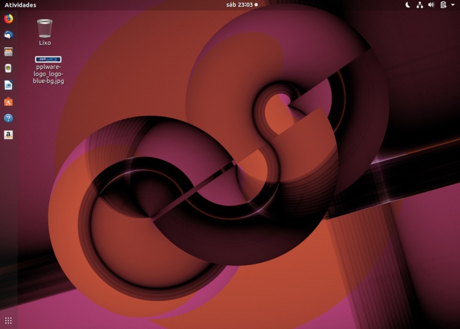Toggle night light via the moon indicator
The height and width of the screenshot is (329, 460).
click(x=407, y=5)
